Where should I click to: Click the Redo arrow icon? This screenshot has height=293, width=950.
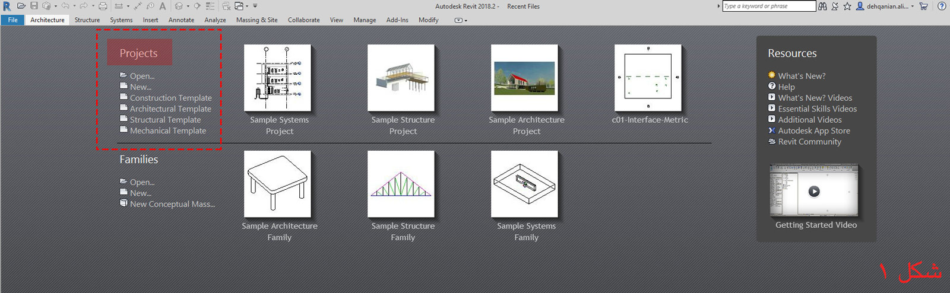[84, 6]
